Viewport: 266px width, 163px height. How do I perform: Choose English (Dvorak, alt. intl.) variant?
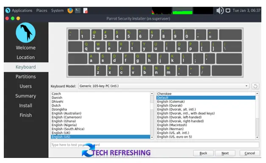(x=206, y=109)
